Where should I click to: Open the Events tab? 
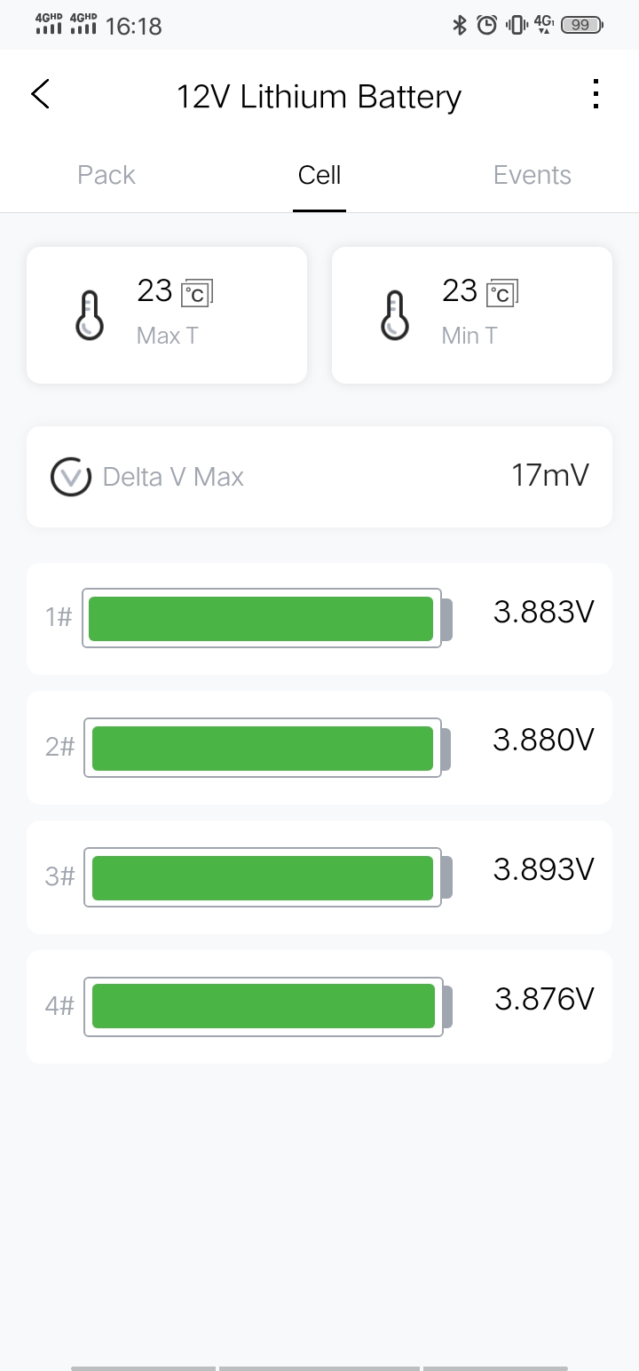(532, 175)
